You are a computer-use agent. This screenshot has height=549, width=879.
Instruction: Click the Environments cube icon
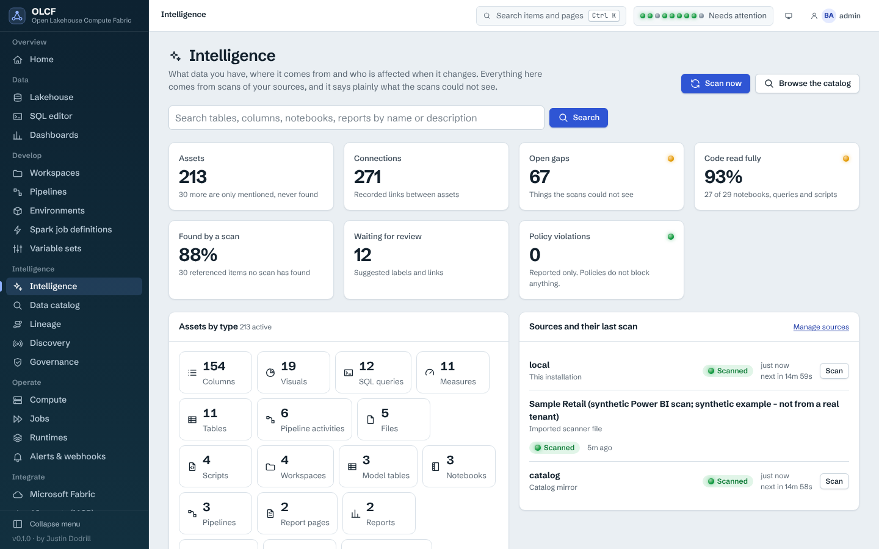(18, 210)
